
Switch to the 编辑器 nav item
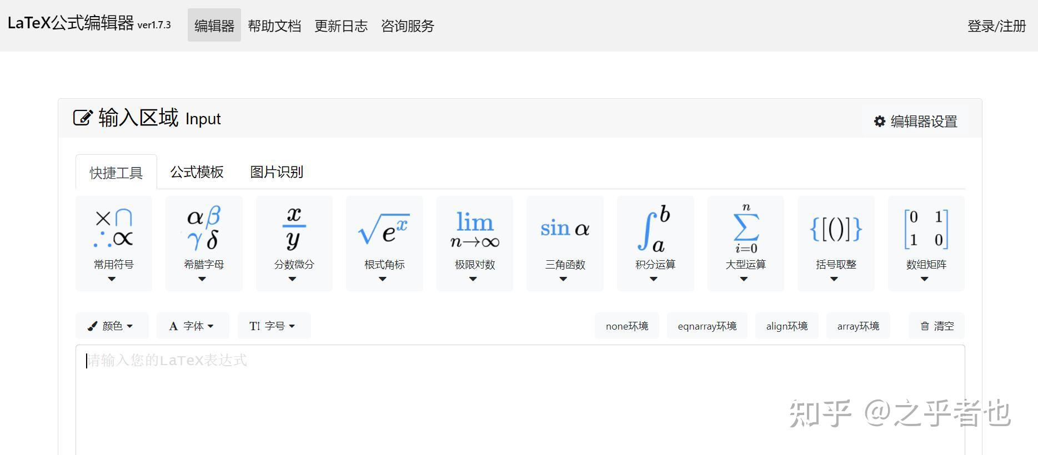(x=214, y=26)
